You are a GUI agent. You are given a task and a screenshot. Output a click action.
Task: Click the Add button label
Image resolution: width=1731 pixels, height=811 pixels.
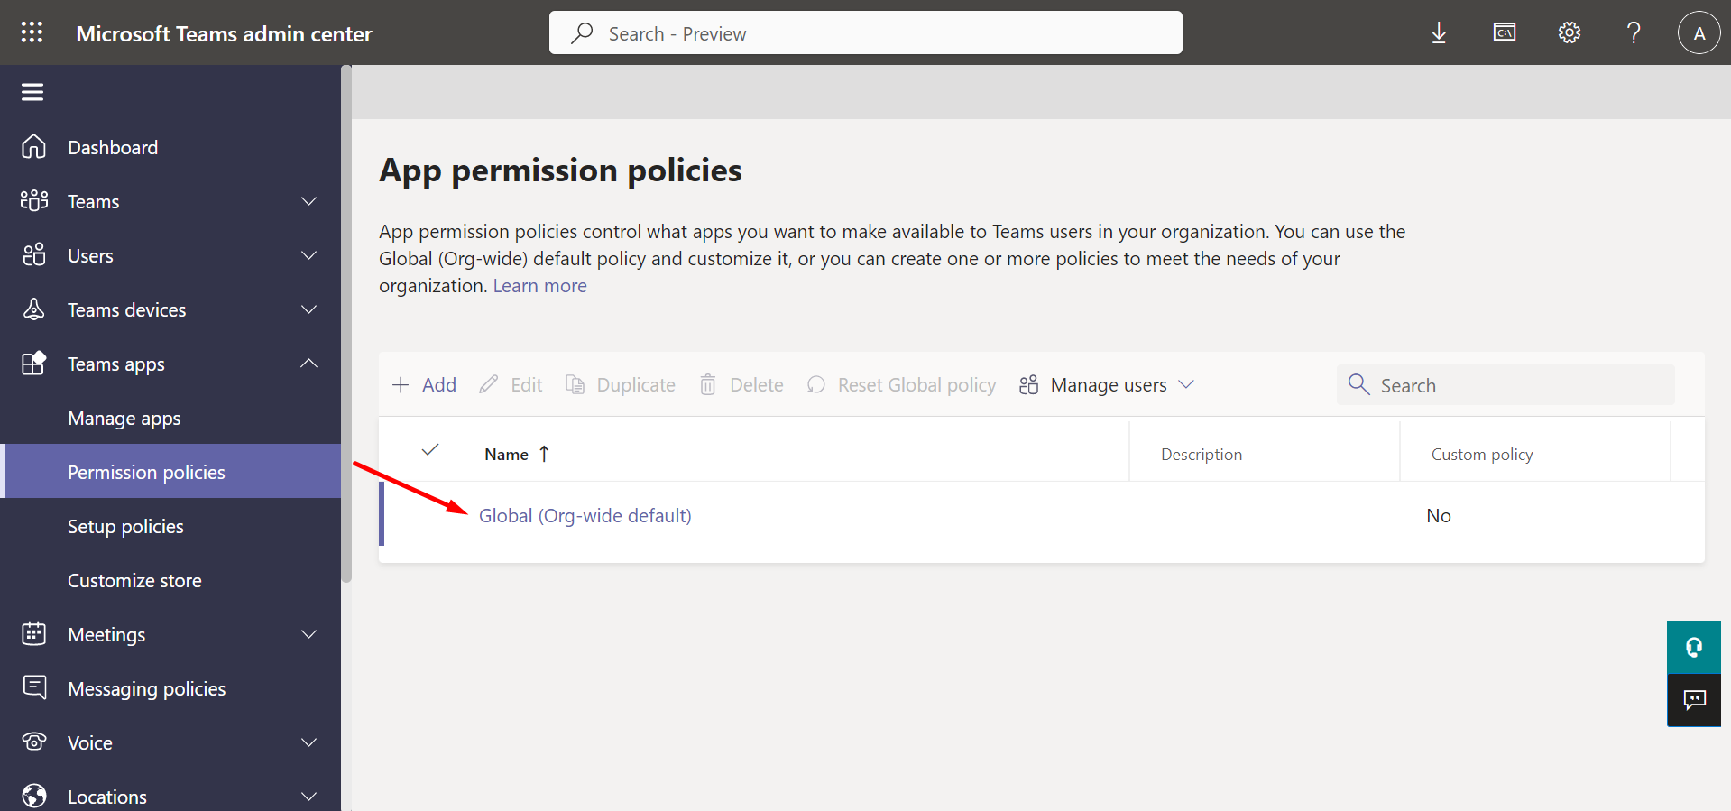439,385
